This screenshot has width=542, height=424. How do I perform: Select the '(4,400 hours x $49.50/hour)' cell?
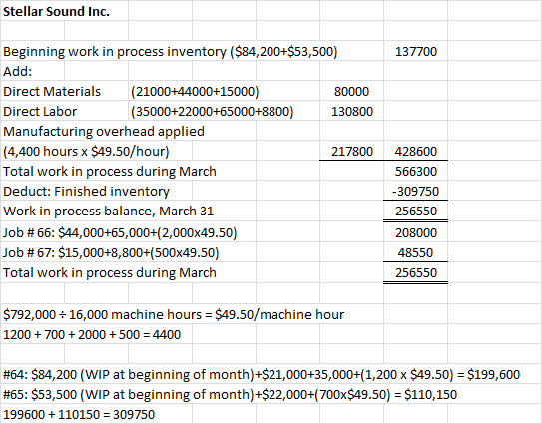[x=86, y=152]
